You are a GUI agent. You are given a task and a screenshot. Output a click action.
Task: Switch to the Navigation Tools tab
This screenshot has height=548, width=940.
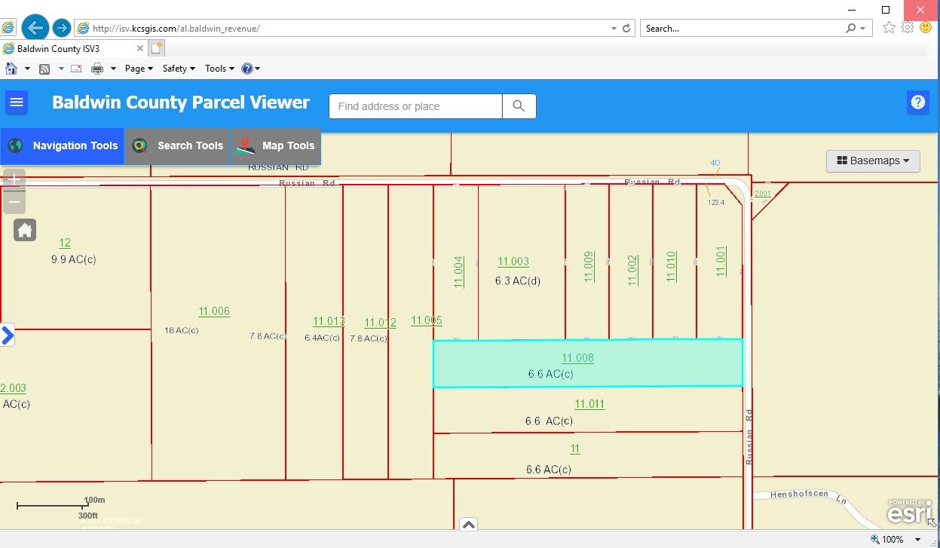(62, 146)
